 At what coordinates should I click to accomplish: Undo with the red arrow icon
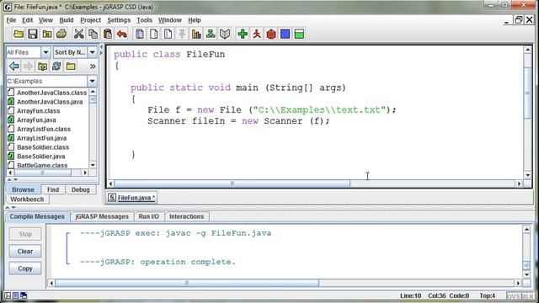pos(121,34)
